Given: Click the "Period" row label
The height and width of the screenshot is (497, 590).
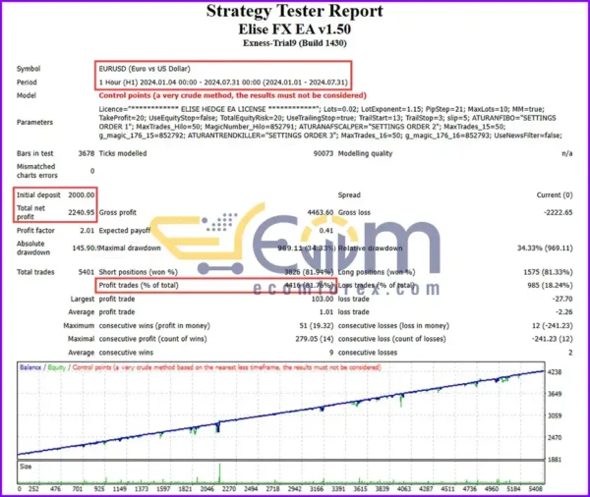Looking at the screenshot, I should (x=27, y=83).
